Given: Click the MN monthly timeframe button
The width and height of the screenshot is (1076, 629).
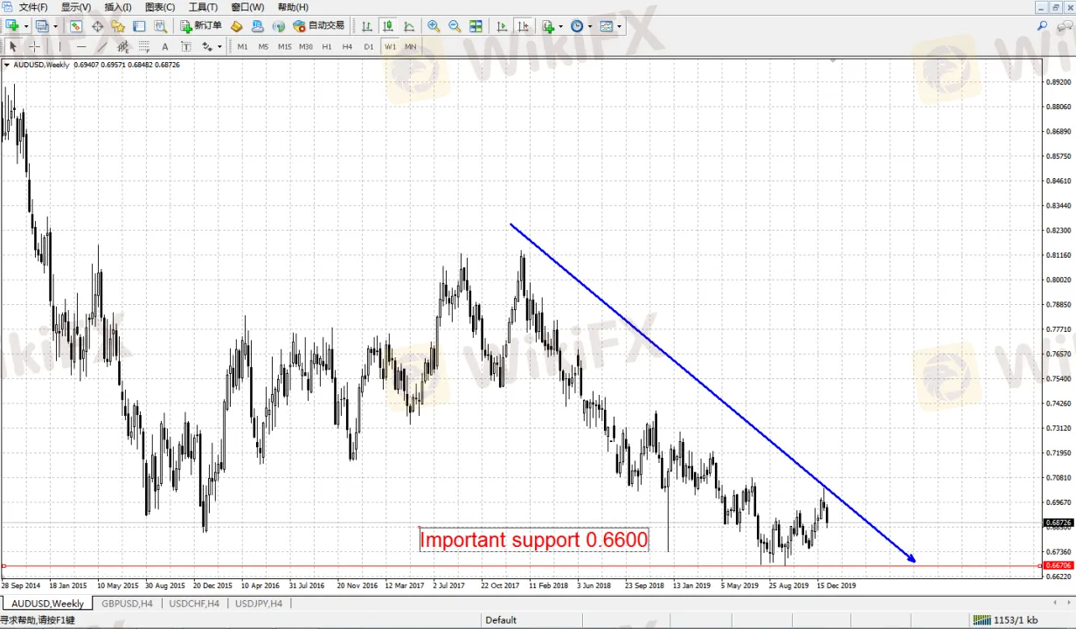Looking at the screenshot, I should point(410,46).
